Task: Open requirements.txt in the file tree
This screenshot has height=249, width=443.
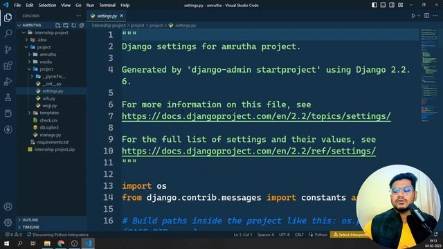Action: coord(51,142)
